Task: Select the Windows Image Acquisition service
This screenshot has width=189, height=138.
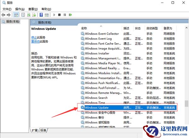Action: point(129,49)
